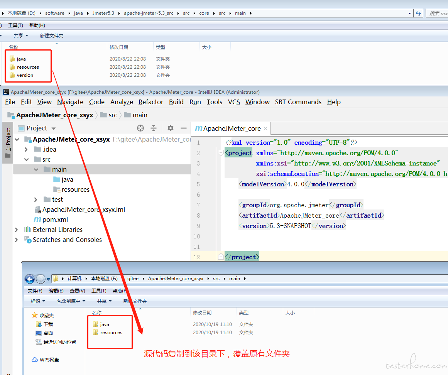Viewport: 448px width, 375px height.
Task: Close the ApacheJMeter_core editor tab
Action: (x=265, y=128)
